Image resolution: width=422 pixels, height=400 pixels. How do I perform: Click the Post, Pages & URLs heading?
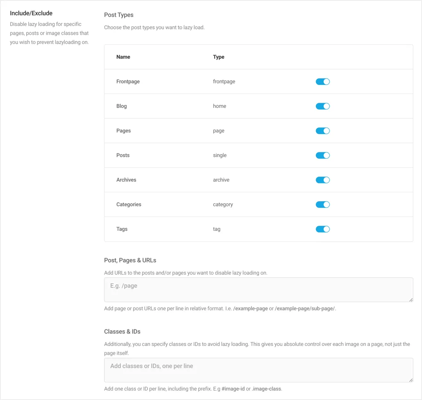tap(130, 260)
